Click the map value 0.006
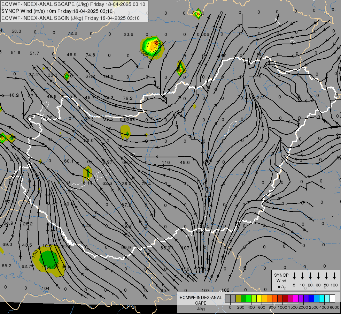The height and width of the screenshot is (314, 341). point(203,35)
